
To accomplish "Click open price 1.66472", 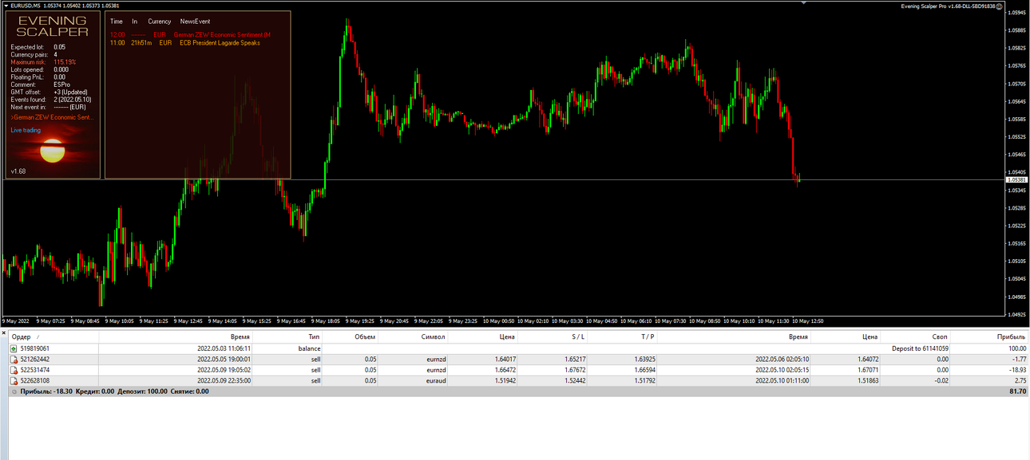I will tap(505, 370).
